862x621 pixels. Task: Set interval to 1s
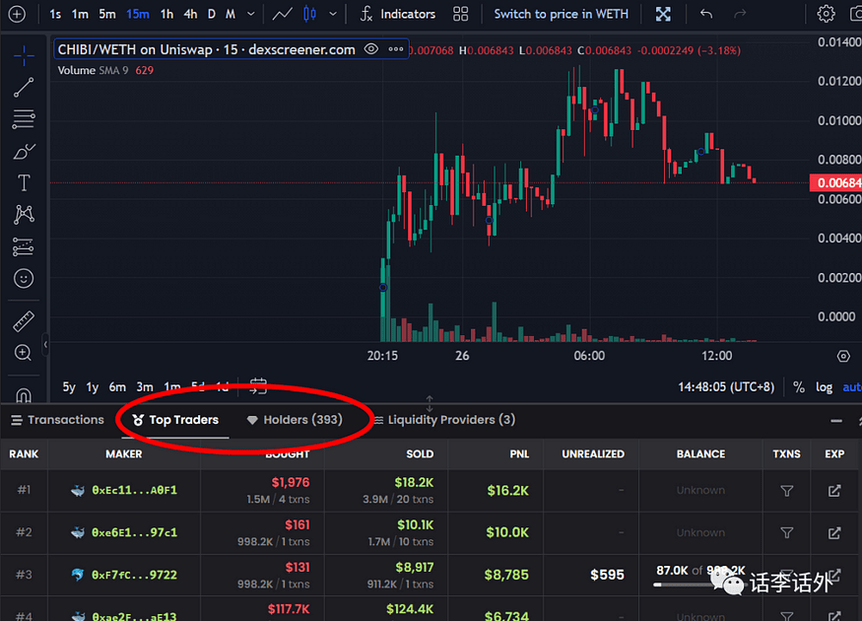[x=55, y=14]
